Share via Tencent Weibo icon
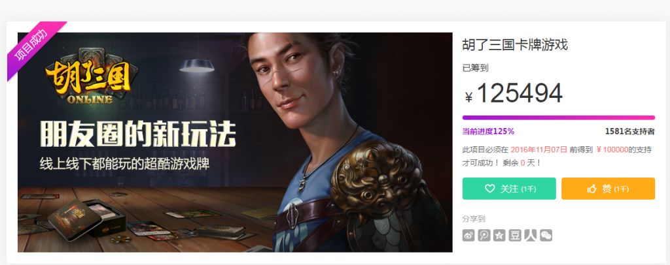Screen dimensions: 670x265 click(484, 235)
